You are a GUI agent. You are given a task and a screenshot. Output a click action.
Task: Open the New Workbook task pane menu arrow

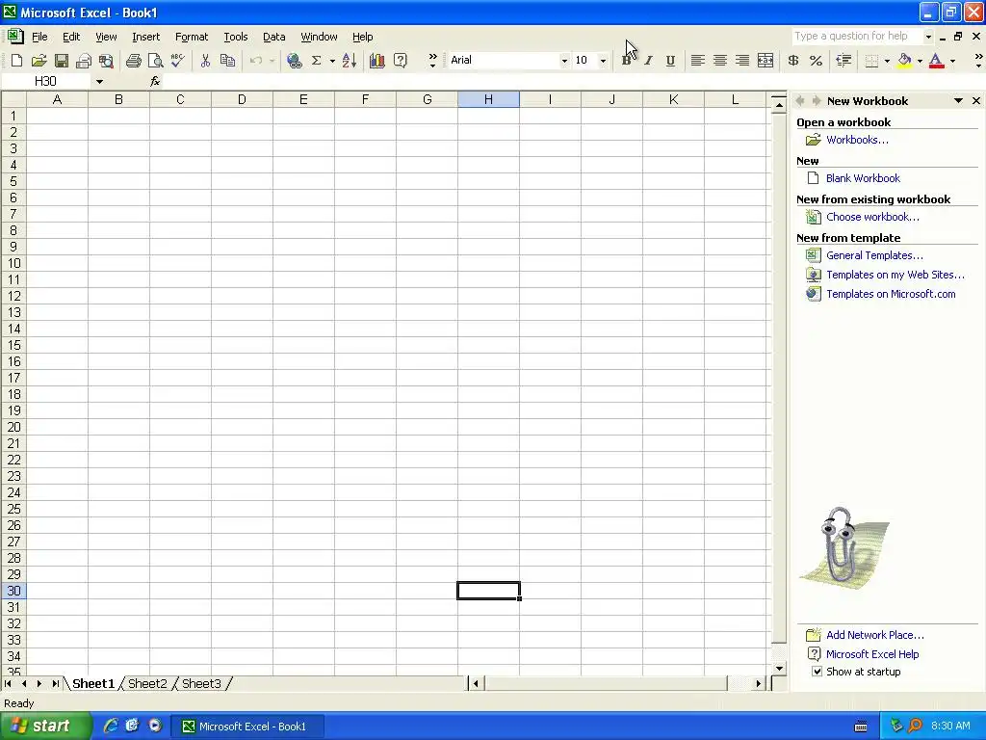point(958,100)
